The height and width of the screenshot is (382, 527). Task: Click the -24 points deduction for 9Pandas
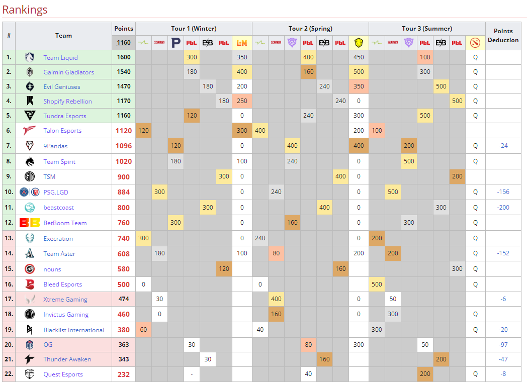(x=503, y=145)
